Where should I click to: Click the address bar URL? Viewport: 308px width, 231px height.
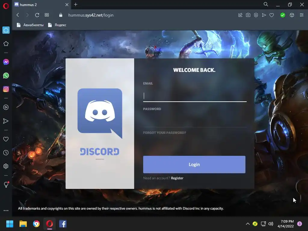click(91, 15)
